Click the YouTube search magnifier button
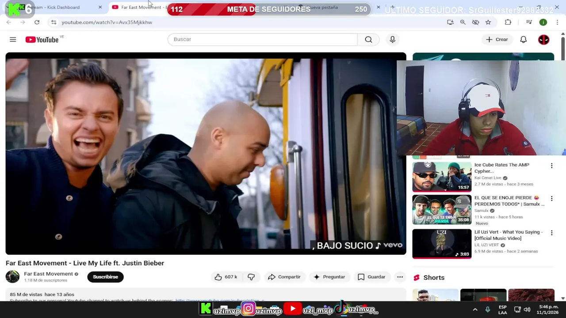 [368, 39]
